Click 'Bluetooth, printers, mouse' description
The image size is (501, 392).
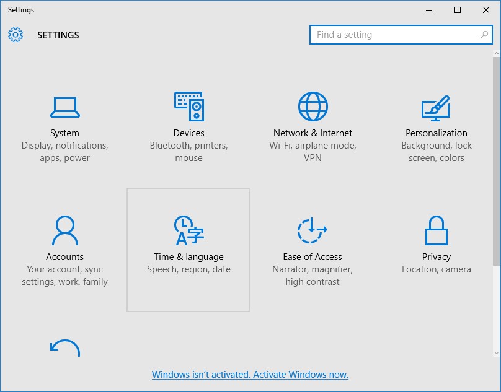[x=189, y=152]
